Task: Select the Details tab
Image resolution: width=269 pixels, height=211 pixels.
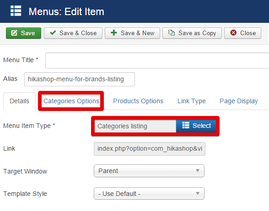Action: pyautogui.click(x=19, y=101)
